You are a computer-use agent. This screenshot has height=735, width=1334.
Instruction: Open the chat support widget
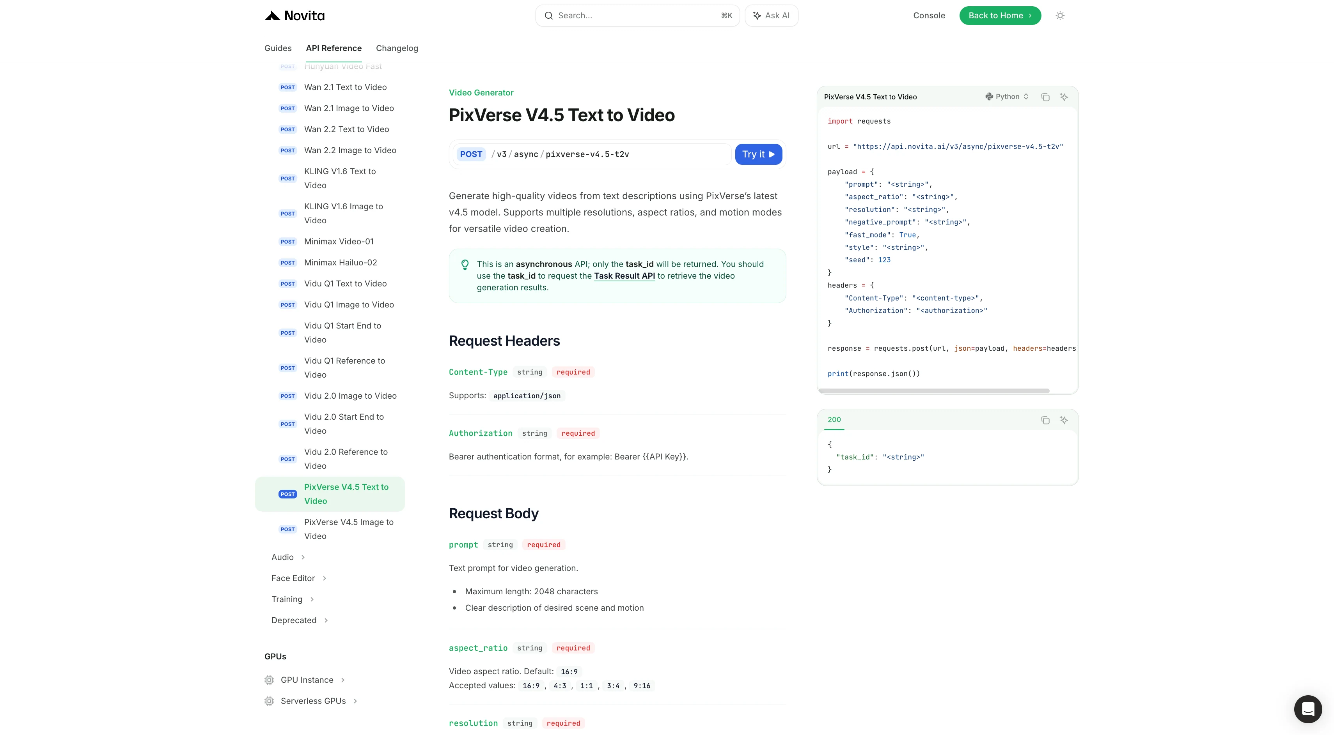(1307, 708)
